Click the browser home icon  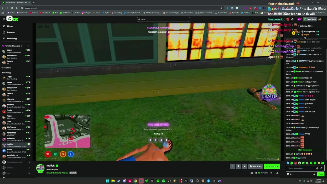click(16, 8)
